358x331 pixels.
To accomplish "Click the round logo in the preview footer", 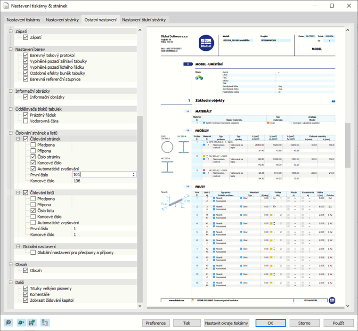I will pyautogui.click(x=332, y=300).
